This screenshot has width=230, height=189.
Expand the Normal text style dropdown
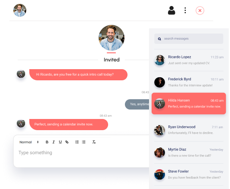29,142
